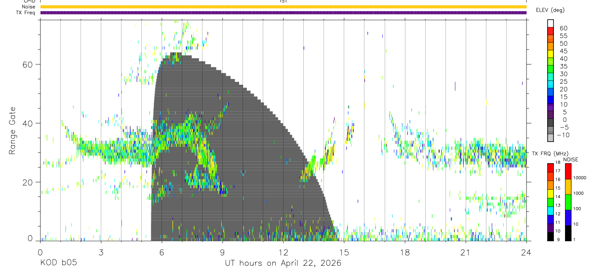The image size is (592, 273).
Task: Click x-axis tick label '21'
Action: click(x=465, y=252)
